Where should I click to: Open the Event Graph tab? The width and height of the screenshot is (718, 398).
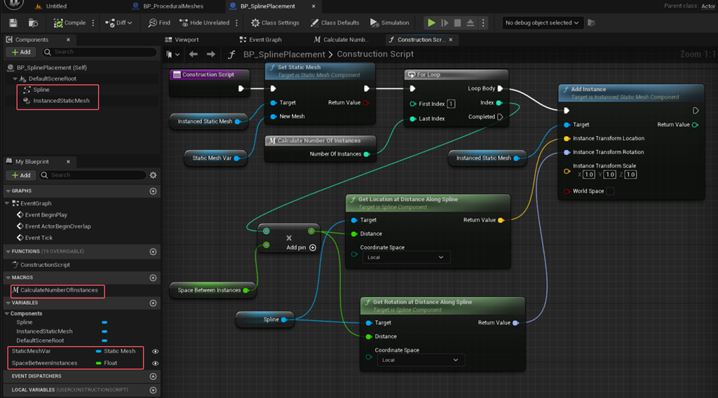261,40
